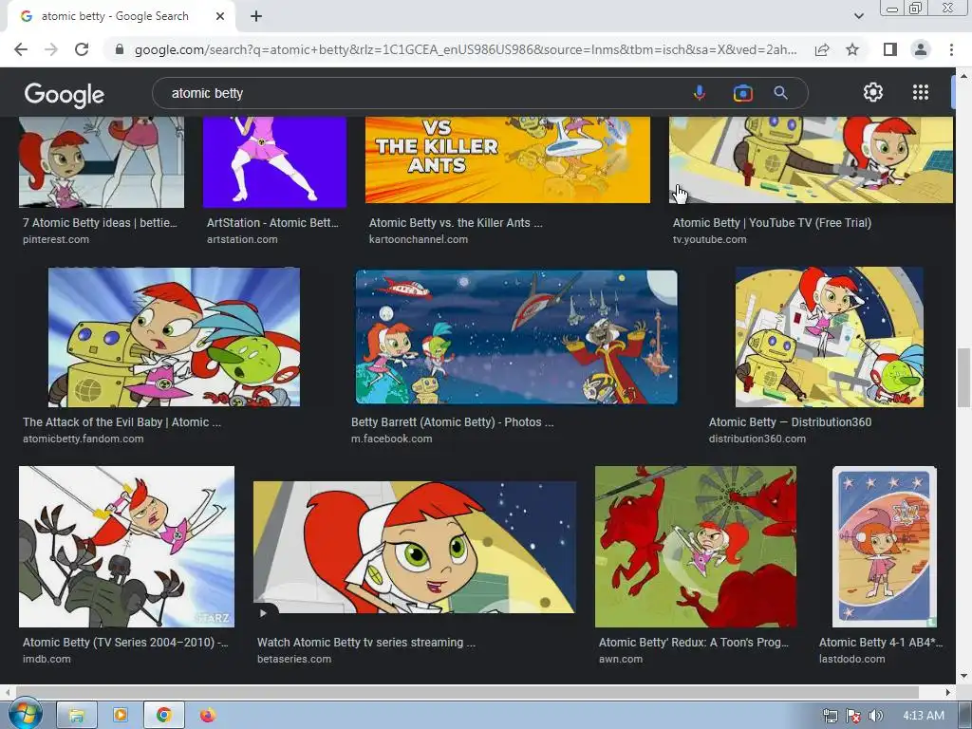The height and width of the screenshot is (729, 972).
Task: Open the Windows Start button
Action: pyautogui.click(x=25, y=715)
